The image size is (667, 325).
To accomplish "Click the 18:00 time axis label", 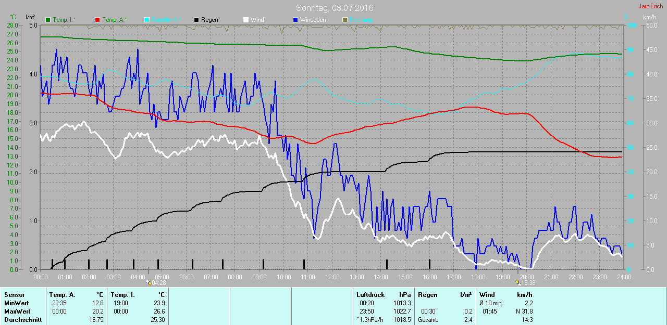I will [x=478, y=277].
